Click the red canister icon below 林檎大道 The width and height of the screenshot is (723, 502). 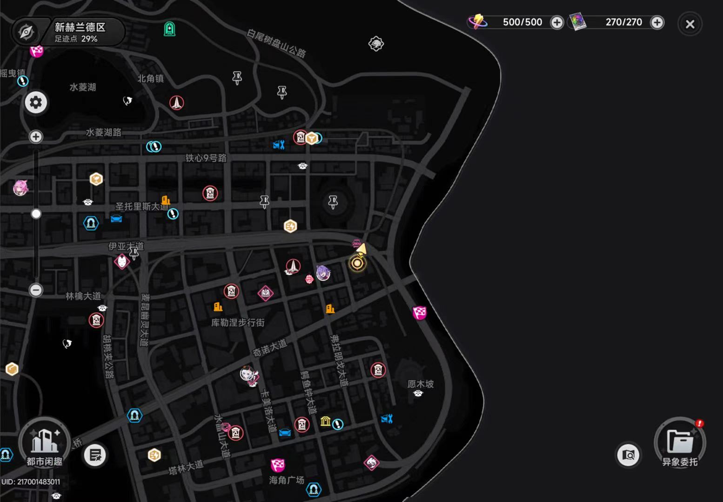(x=96, y=320)
